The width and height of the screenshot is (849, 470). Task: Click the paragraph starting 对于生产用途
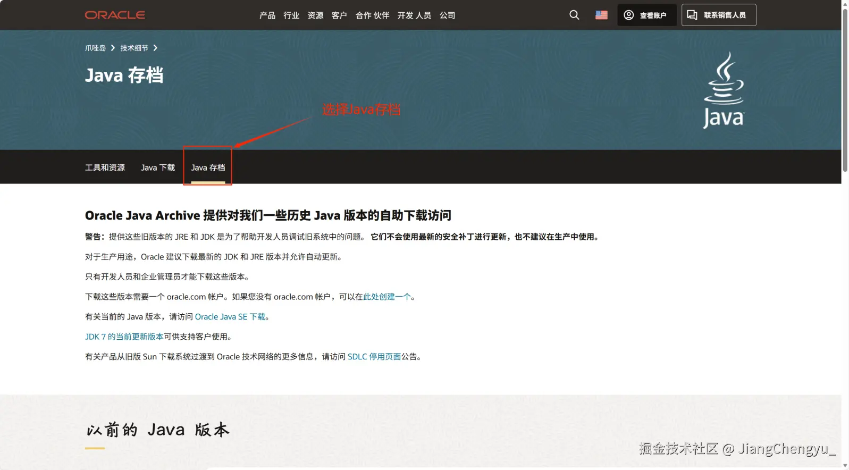pyautogui.click(x=213, y=257)
